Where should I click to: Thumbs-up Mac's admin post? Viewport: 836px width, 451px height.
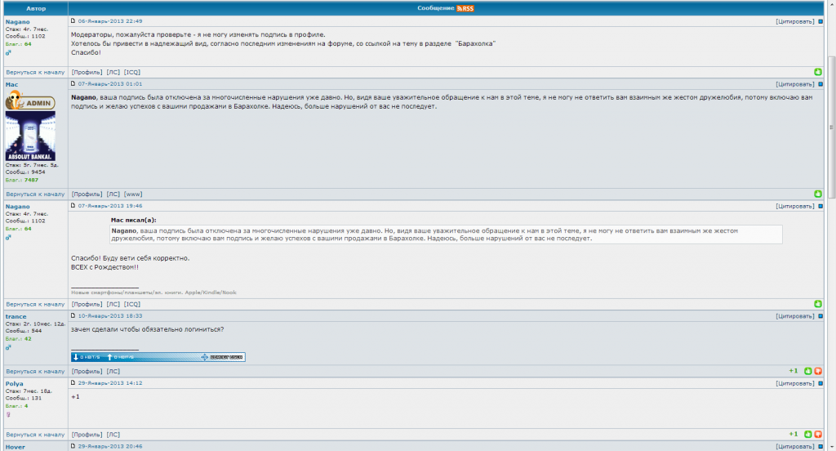point(818,194)
